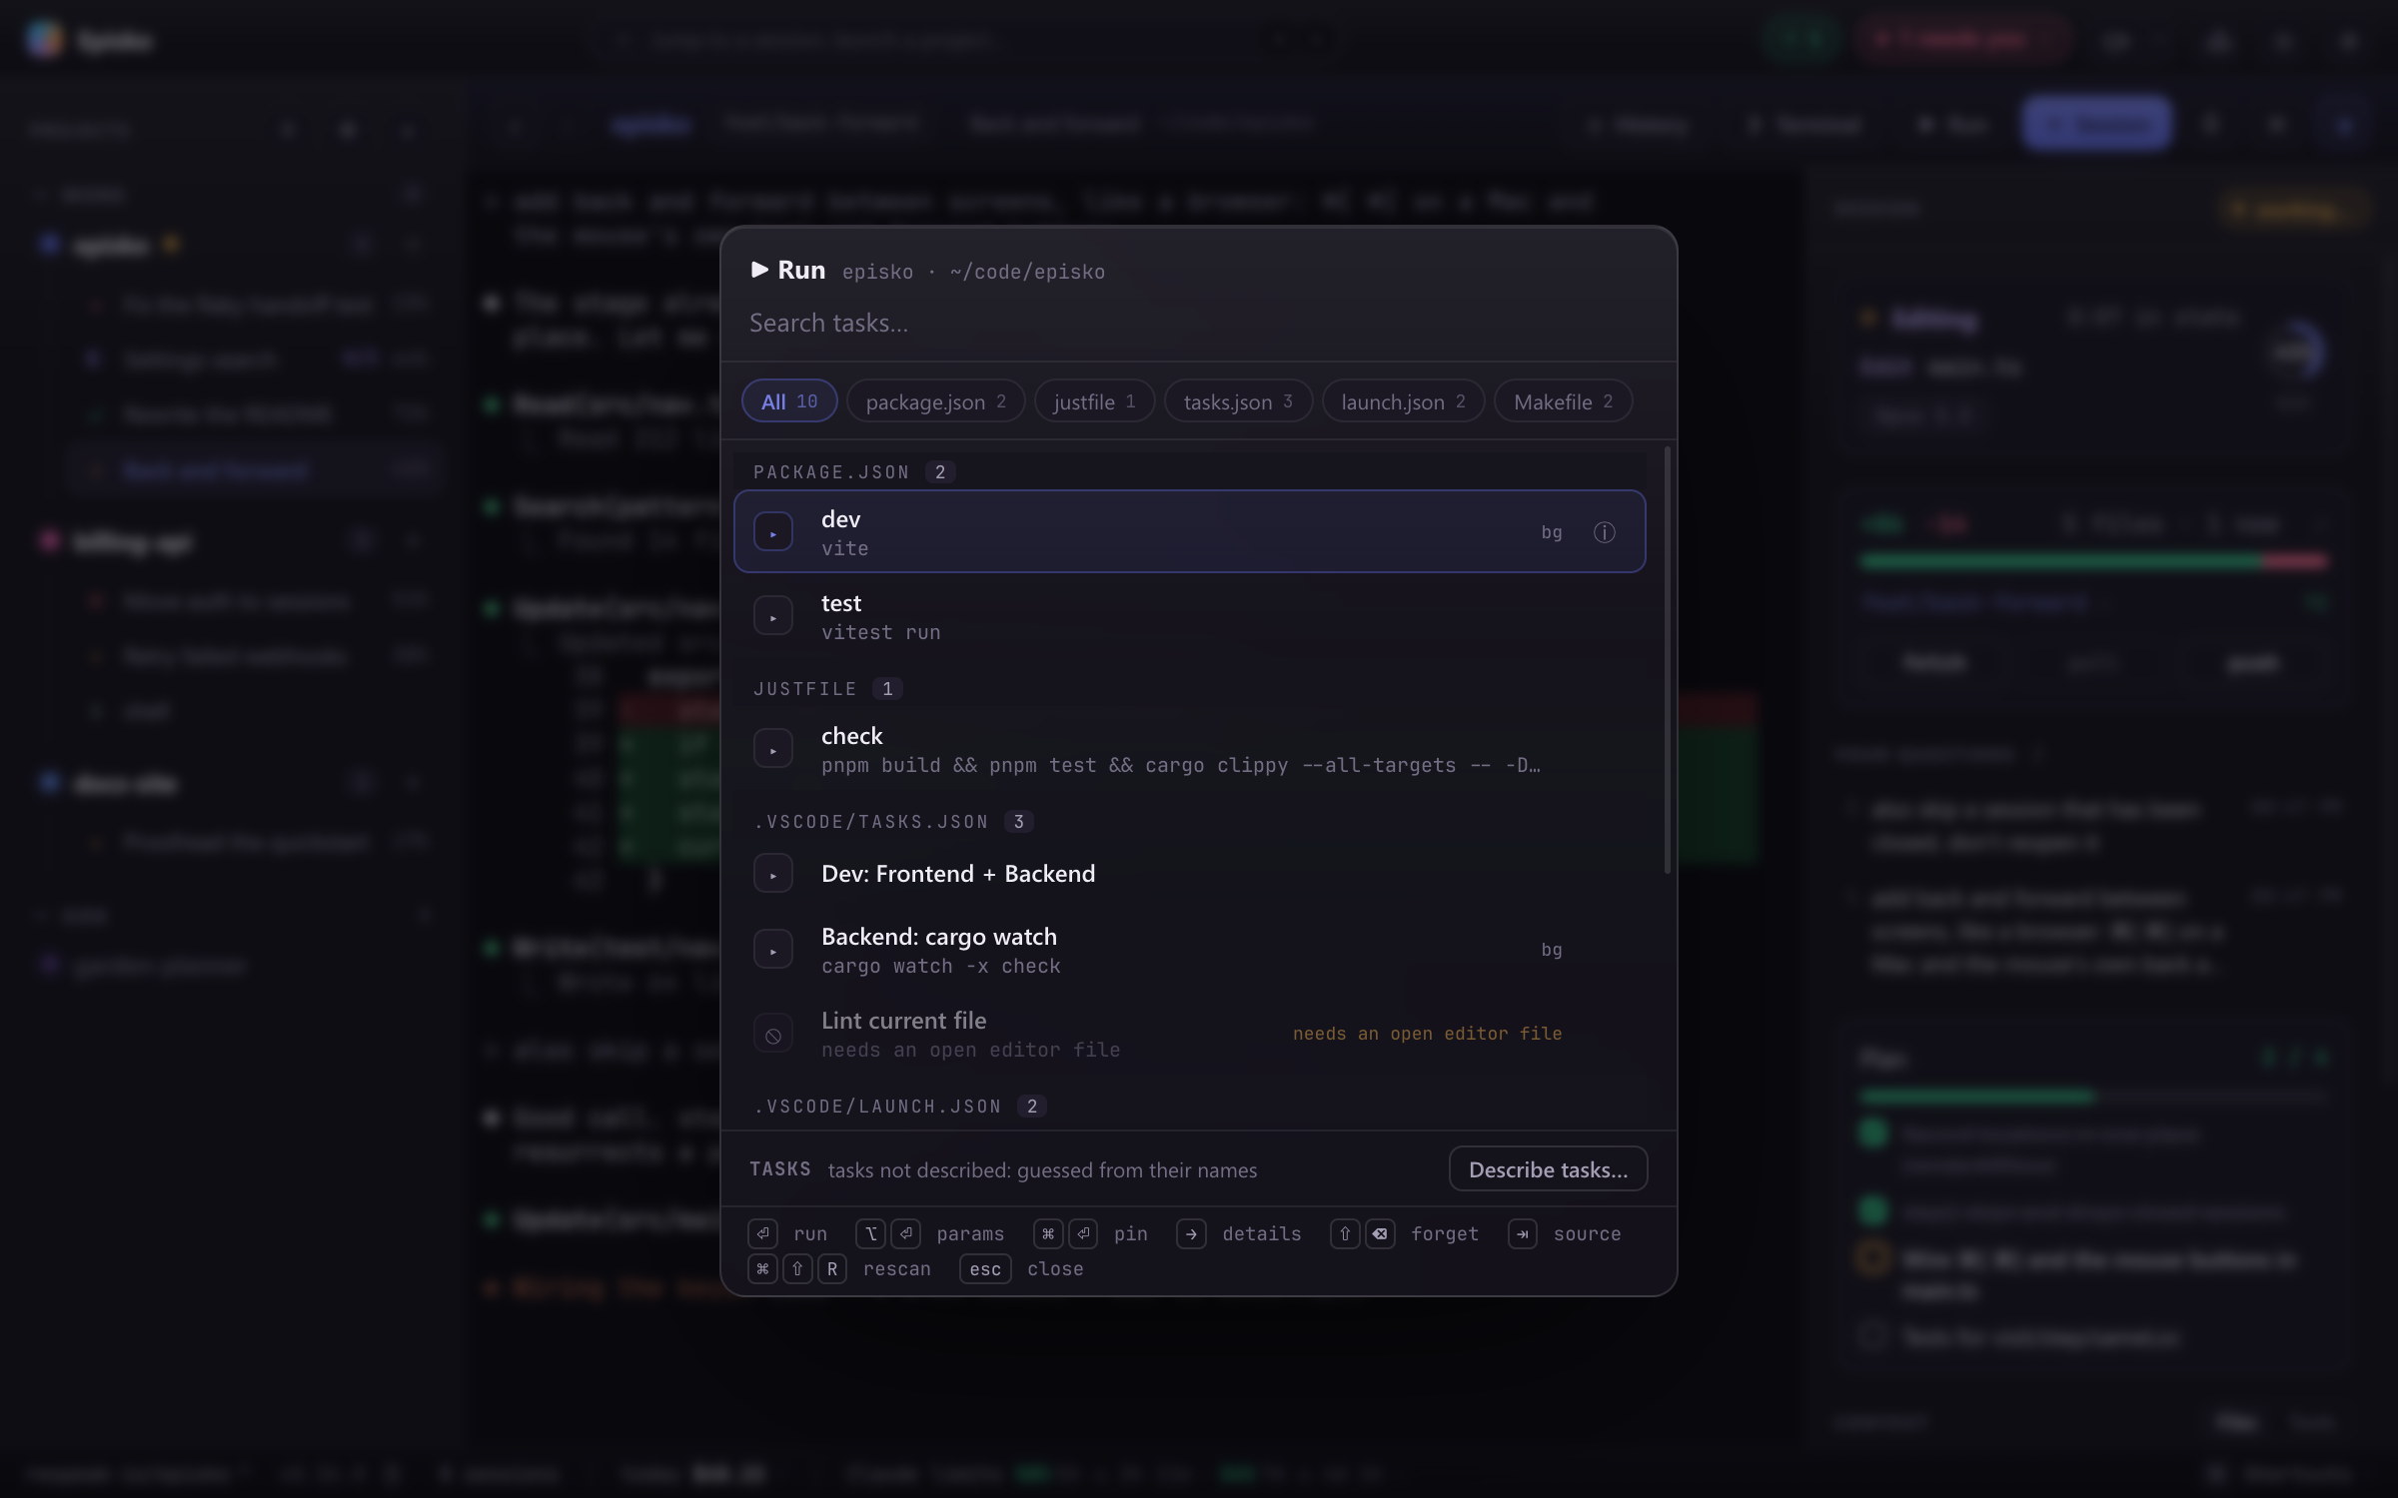The height and width of the screenshot is (1498, 2398).
Task: Click disabled icon on Lint current file
Action: (772, 1035)
